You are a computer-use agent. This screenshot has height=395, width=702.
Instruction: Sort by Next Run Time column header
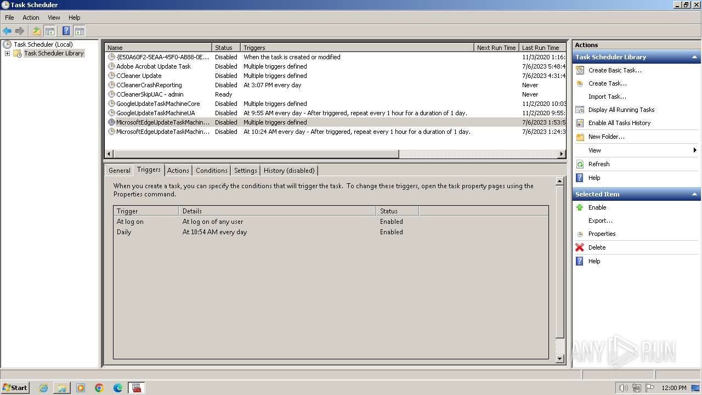[x=496, y=48]
